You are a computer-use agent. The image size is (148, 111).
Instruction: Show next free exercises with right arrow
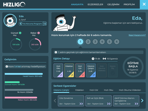click(142, 101)
